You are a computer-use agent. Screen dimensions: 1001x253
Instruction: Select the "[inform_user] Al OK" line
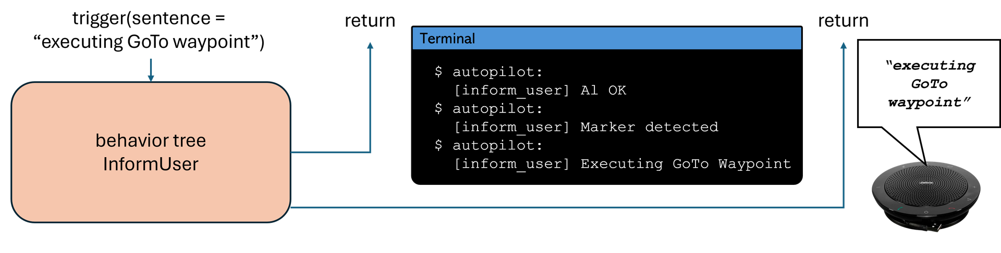pos(540,90)
